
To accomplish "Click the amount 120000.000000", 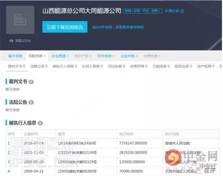I will pos(132,162).
